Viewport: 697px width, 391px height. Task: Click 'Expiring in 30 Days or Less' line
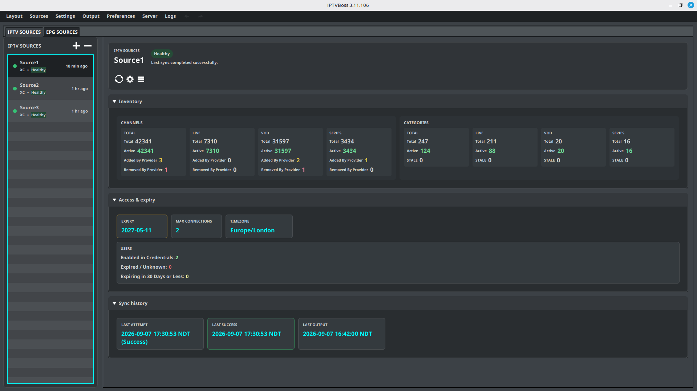(x=154, y=276)
